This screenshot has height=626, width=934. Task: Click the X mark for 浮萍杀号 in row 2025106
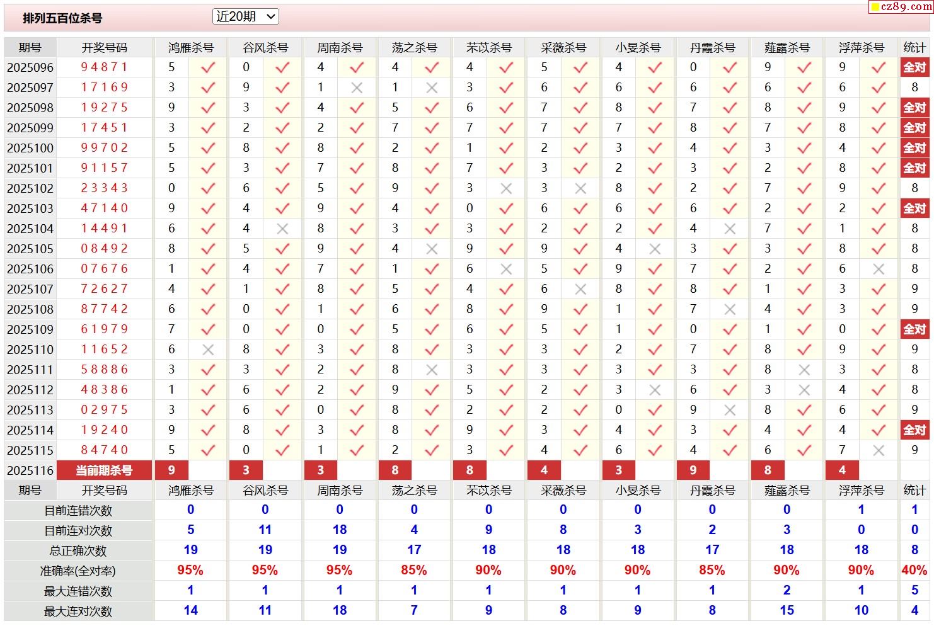click(x=879, y=269)
